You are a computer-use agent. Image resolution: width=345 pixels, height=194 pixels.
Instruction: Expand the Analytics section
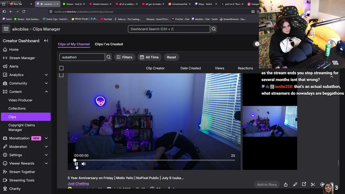(46, 75)
